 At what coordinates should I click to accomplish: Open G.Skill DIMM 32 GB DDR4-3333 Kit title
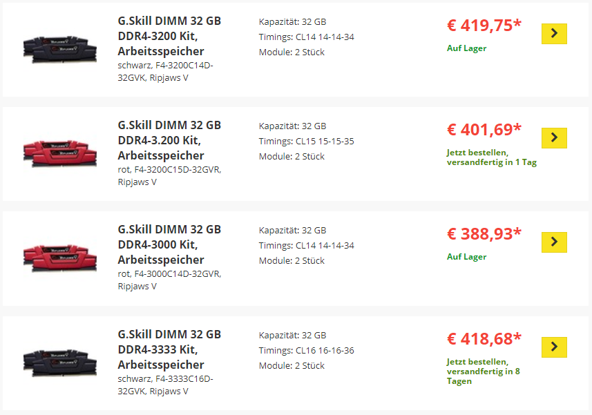coord(169,349)
